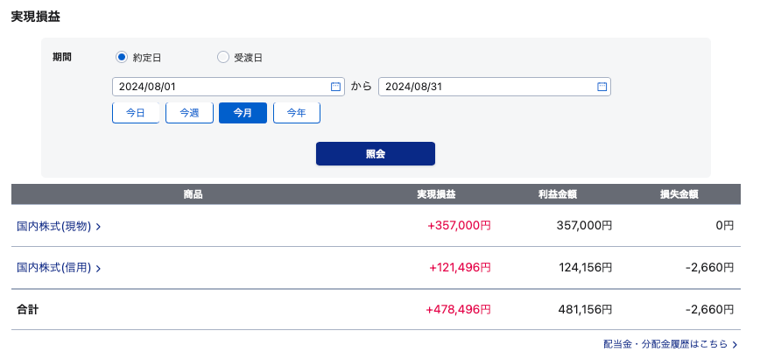Set the period to 今週
The height and width of the screenshot is (359, 760).
pos(189,113)
